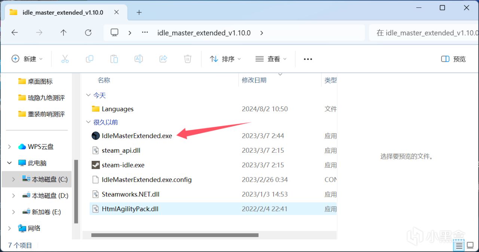Open the three-dot more options menu
479x252 pixels.
point(308,59)
